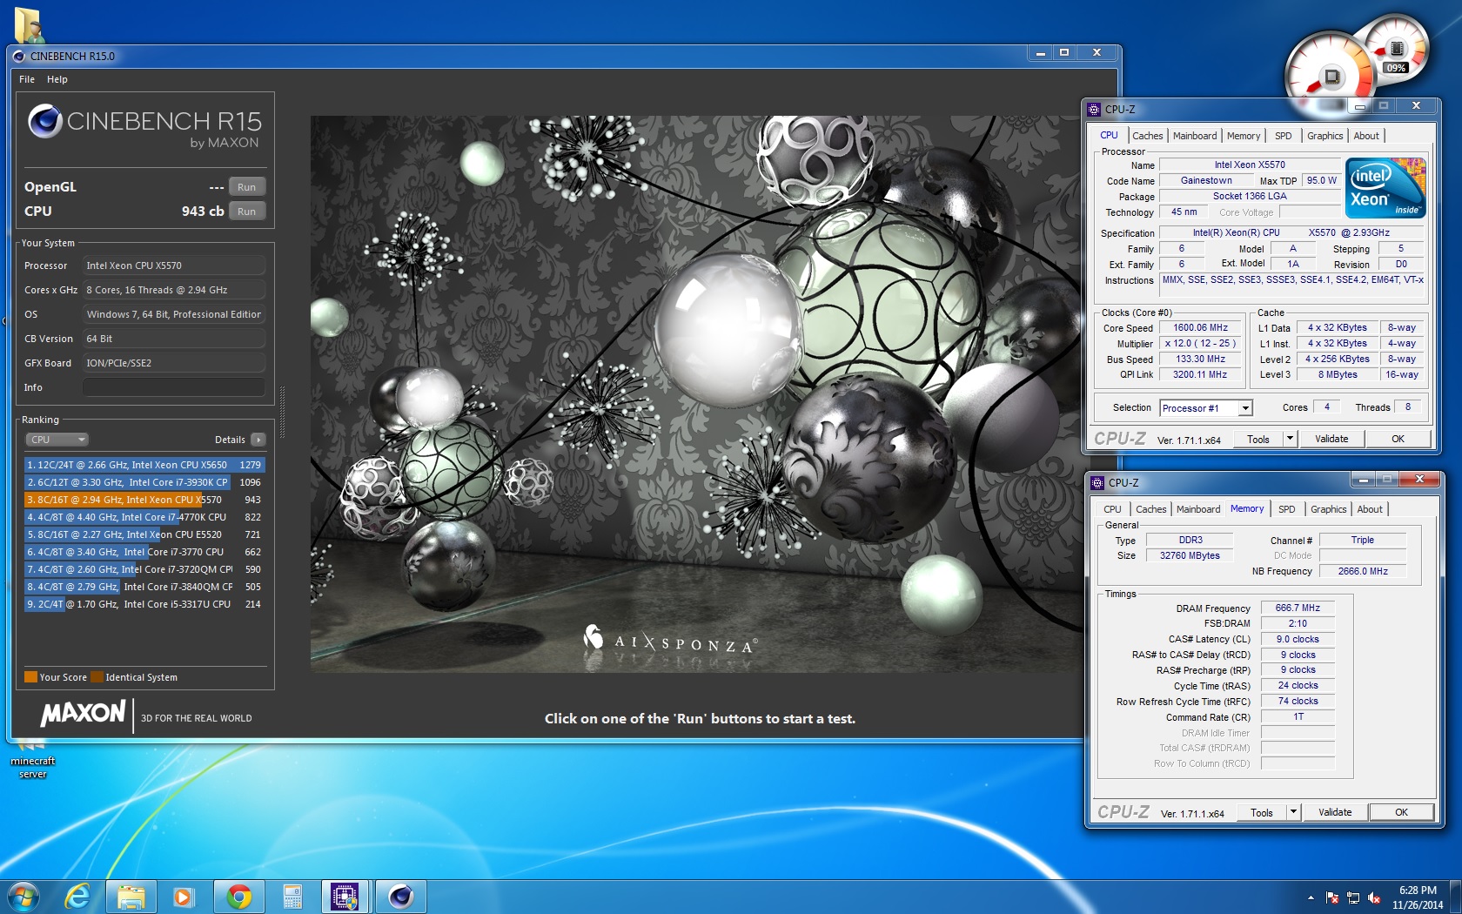
Task: Click the Cinebench R15 sphere logo
Action: point(44,122)
